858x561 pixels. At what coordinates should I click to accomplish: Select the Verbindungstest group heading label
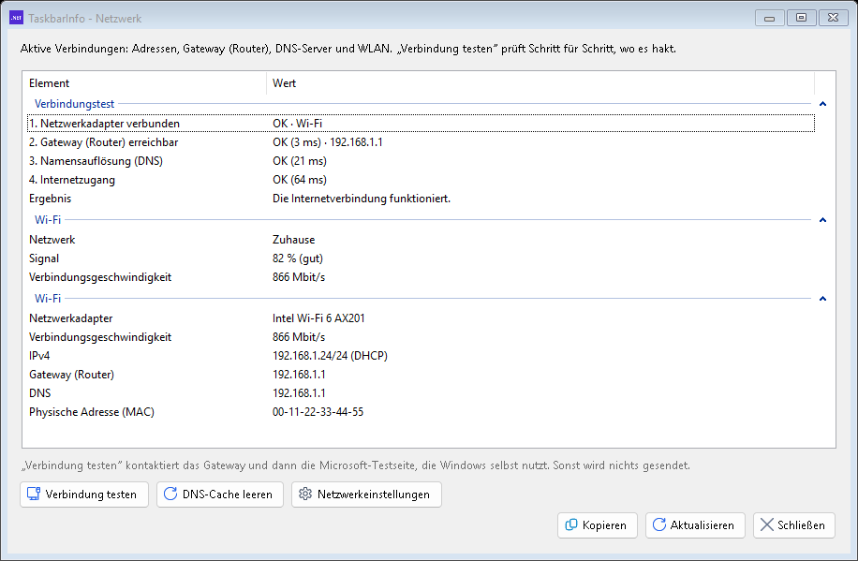(74, 104)
